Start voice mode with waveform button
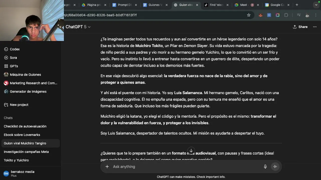Image resolution: width=321 pixels, height=180 pixels. (275, 166)
